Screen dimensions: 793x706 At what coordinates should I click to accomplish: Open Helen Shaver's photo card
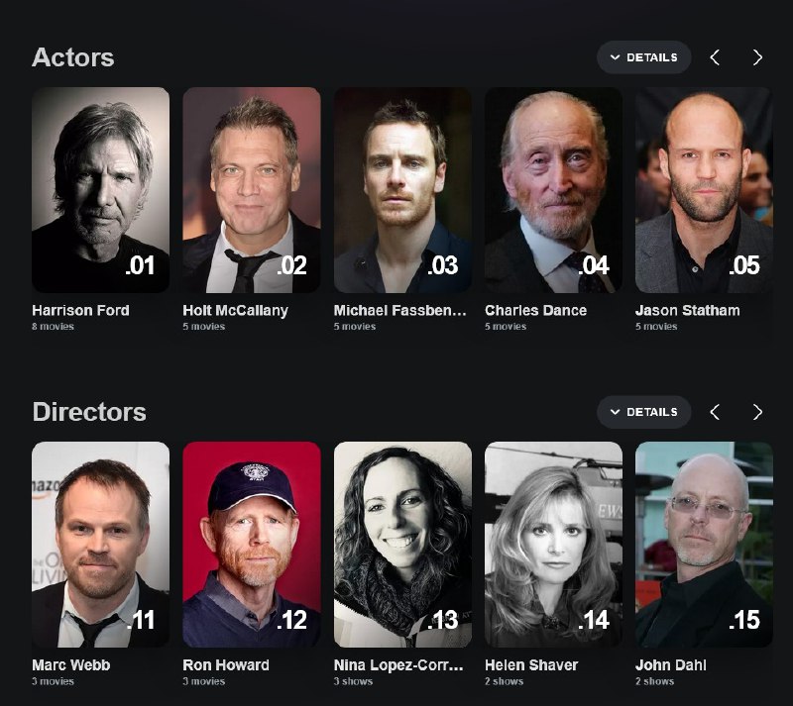[x=553, y=545]
